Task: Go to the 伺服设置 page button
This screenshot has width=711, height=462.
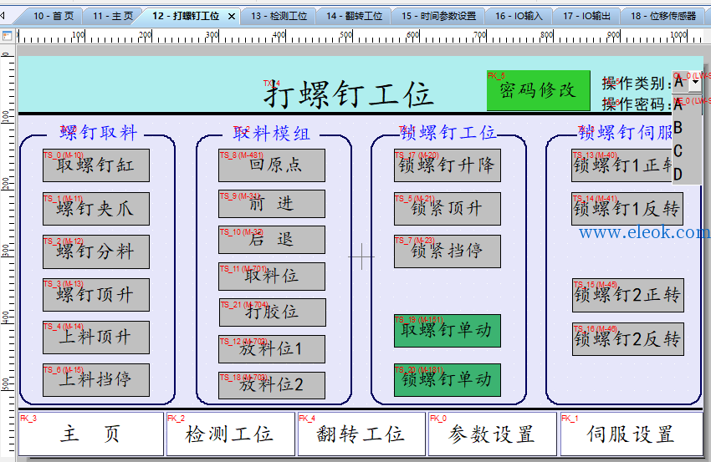Action: pyautogui.click(x=632, y=434)
